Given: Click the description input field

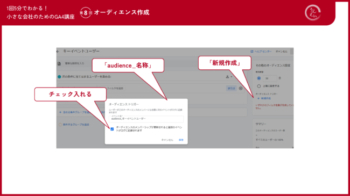Looking at the screenshot, I should coord(74,63).
